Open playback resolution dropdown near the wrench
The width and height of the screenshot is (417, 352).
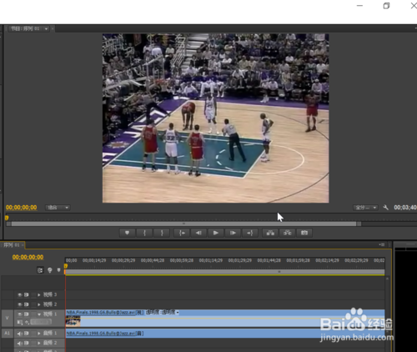click(365, 208)
